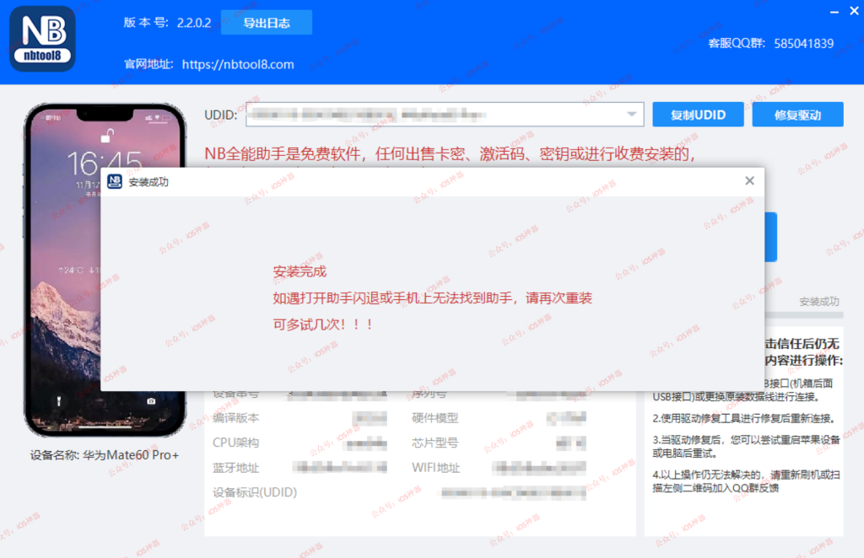
Task: Click the NB nbtool8 logo
Action: pos(42,39)
